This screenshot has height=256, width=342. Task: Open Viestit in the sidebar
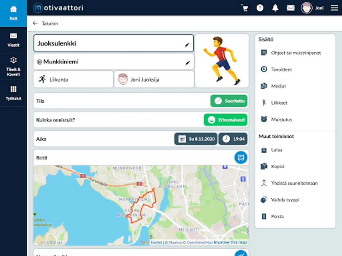tap(13, 40)
